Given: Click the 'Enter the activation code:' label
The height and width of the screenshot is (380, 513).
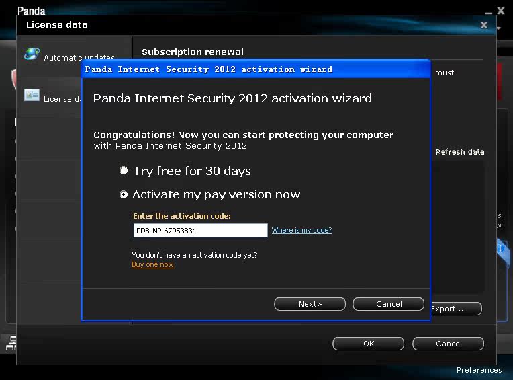Looking at the screenshot, I should [182, 216].
